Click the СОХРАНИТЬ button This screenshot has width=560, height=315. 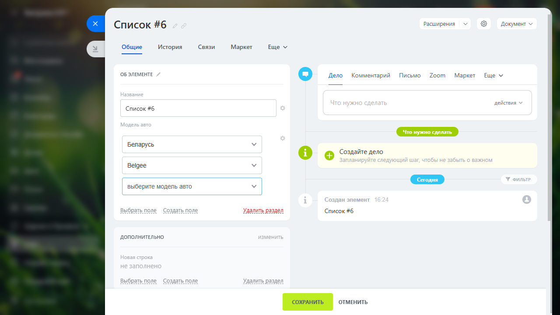[308, 302]
